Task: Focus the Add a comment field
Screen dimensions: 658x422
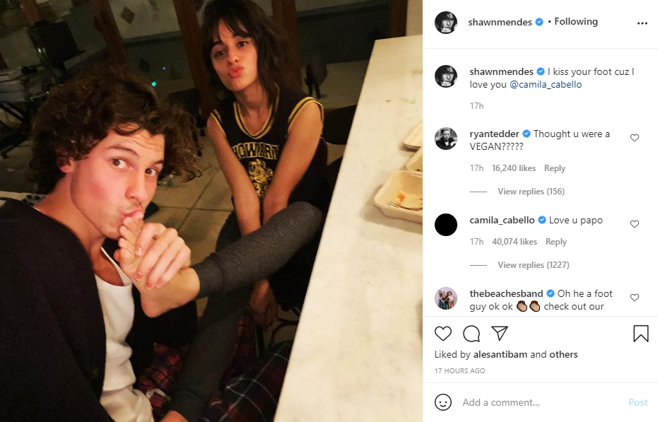Action: pos(541,402)
